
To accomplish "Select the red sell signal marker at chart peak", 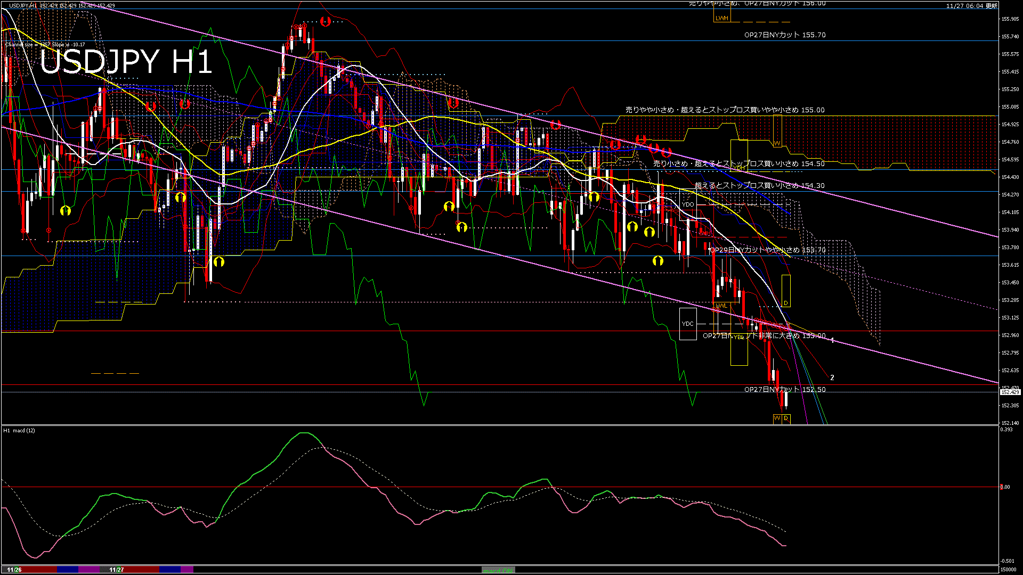I will pos(326,21).
